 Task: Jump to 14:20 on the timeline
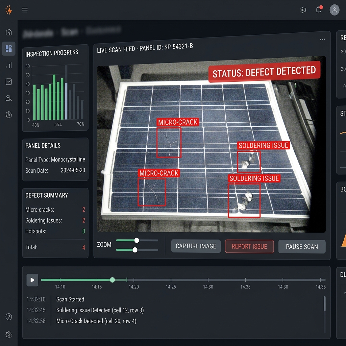[134, 287]
